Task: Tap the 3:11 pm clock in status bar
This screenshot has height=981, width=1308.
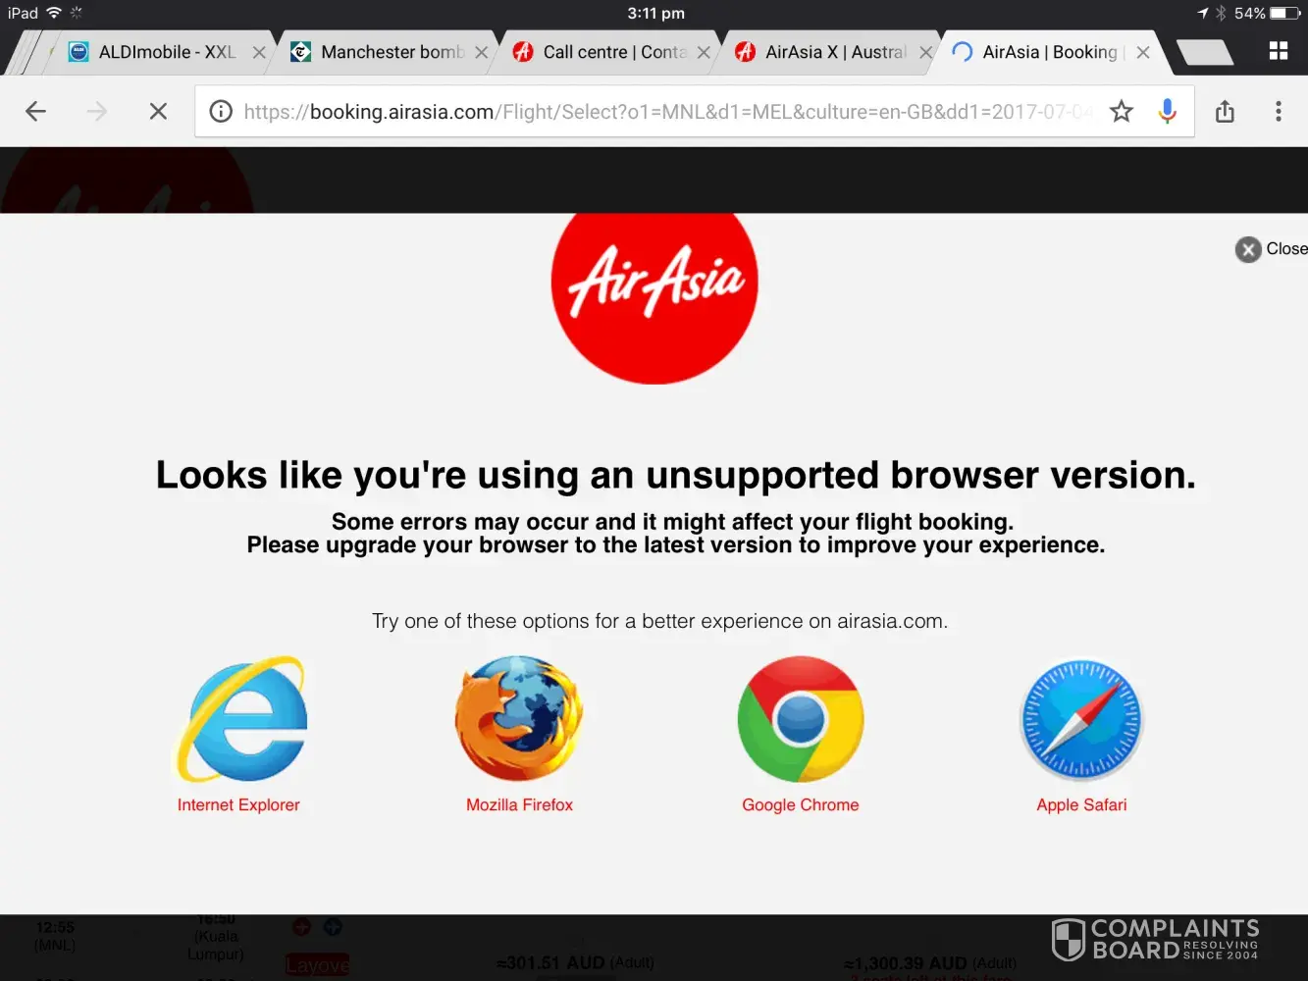Action: tap(655, 13)
